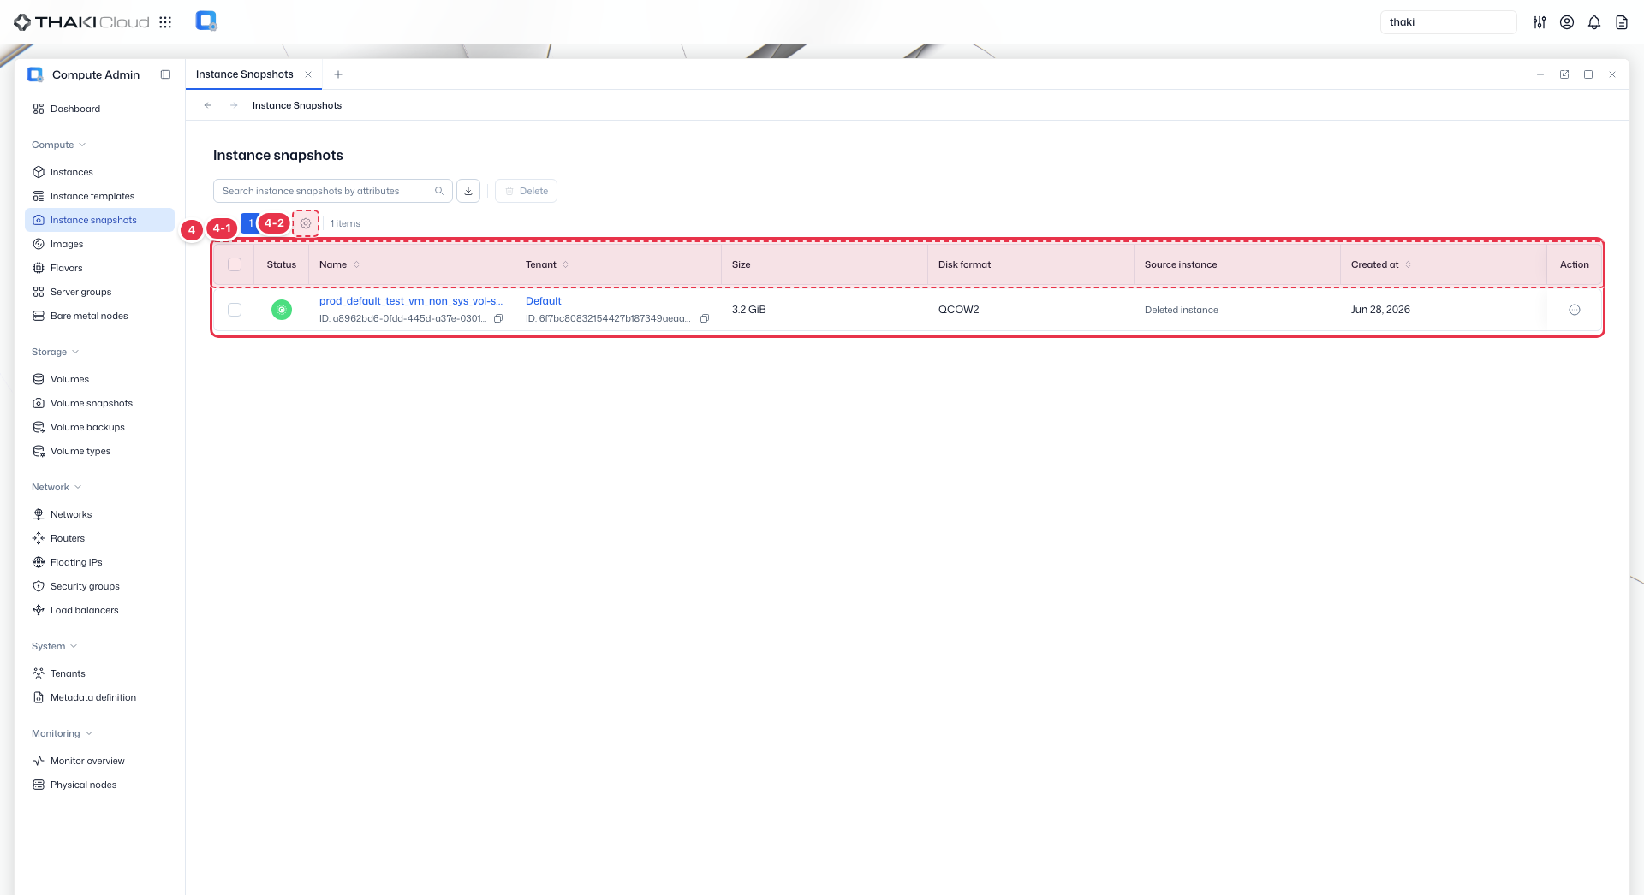Viewport: 1644px width, 895px height.
Task: Download the snapshot list as file
Action: [x=468, y=191]
